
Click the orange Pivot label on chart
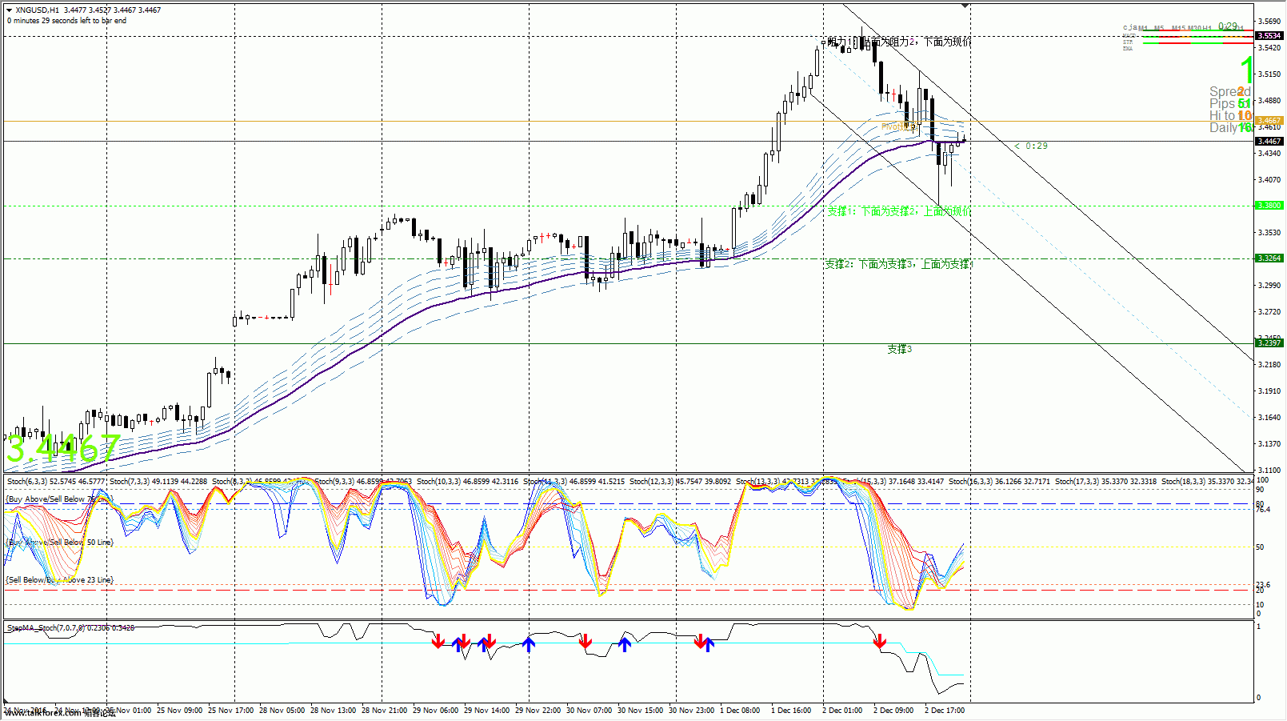(x=898, y=126)
